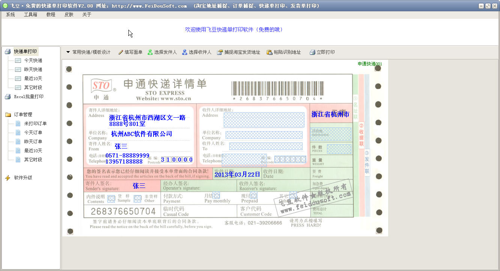Click the document icon beside 昨天订单
This screenshot has width=500, height=271.
click(x=18, y=142)
